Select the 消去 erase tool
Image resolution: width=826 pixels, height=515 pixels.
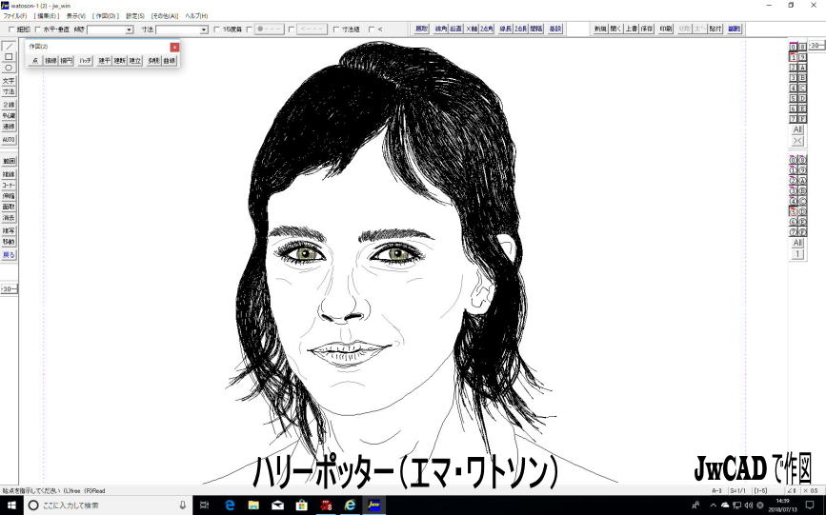click(x=9, y=217)
